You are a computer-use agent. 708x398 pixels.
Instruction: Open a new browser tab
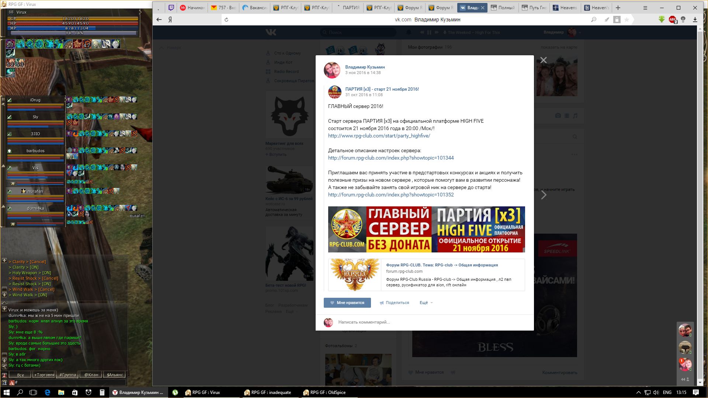(618, 8)
